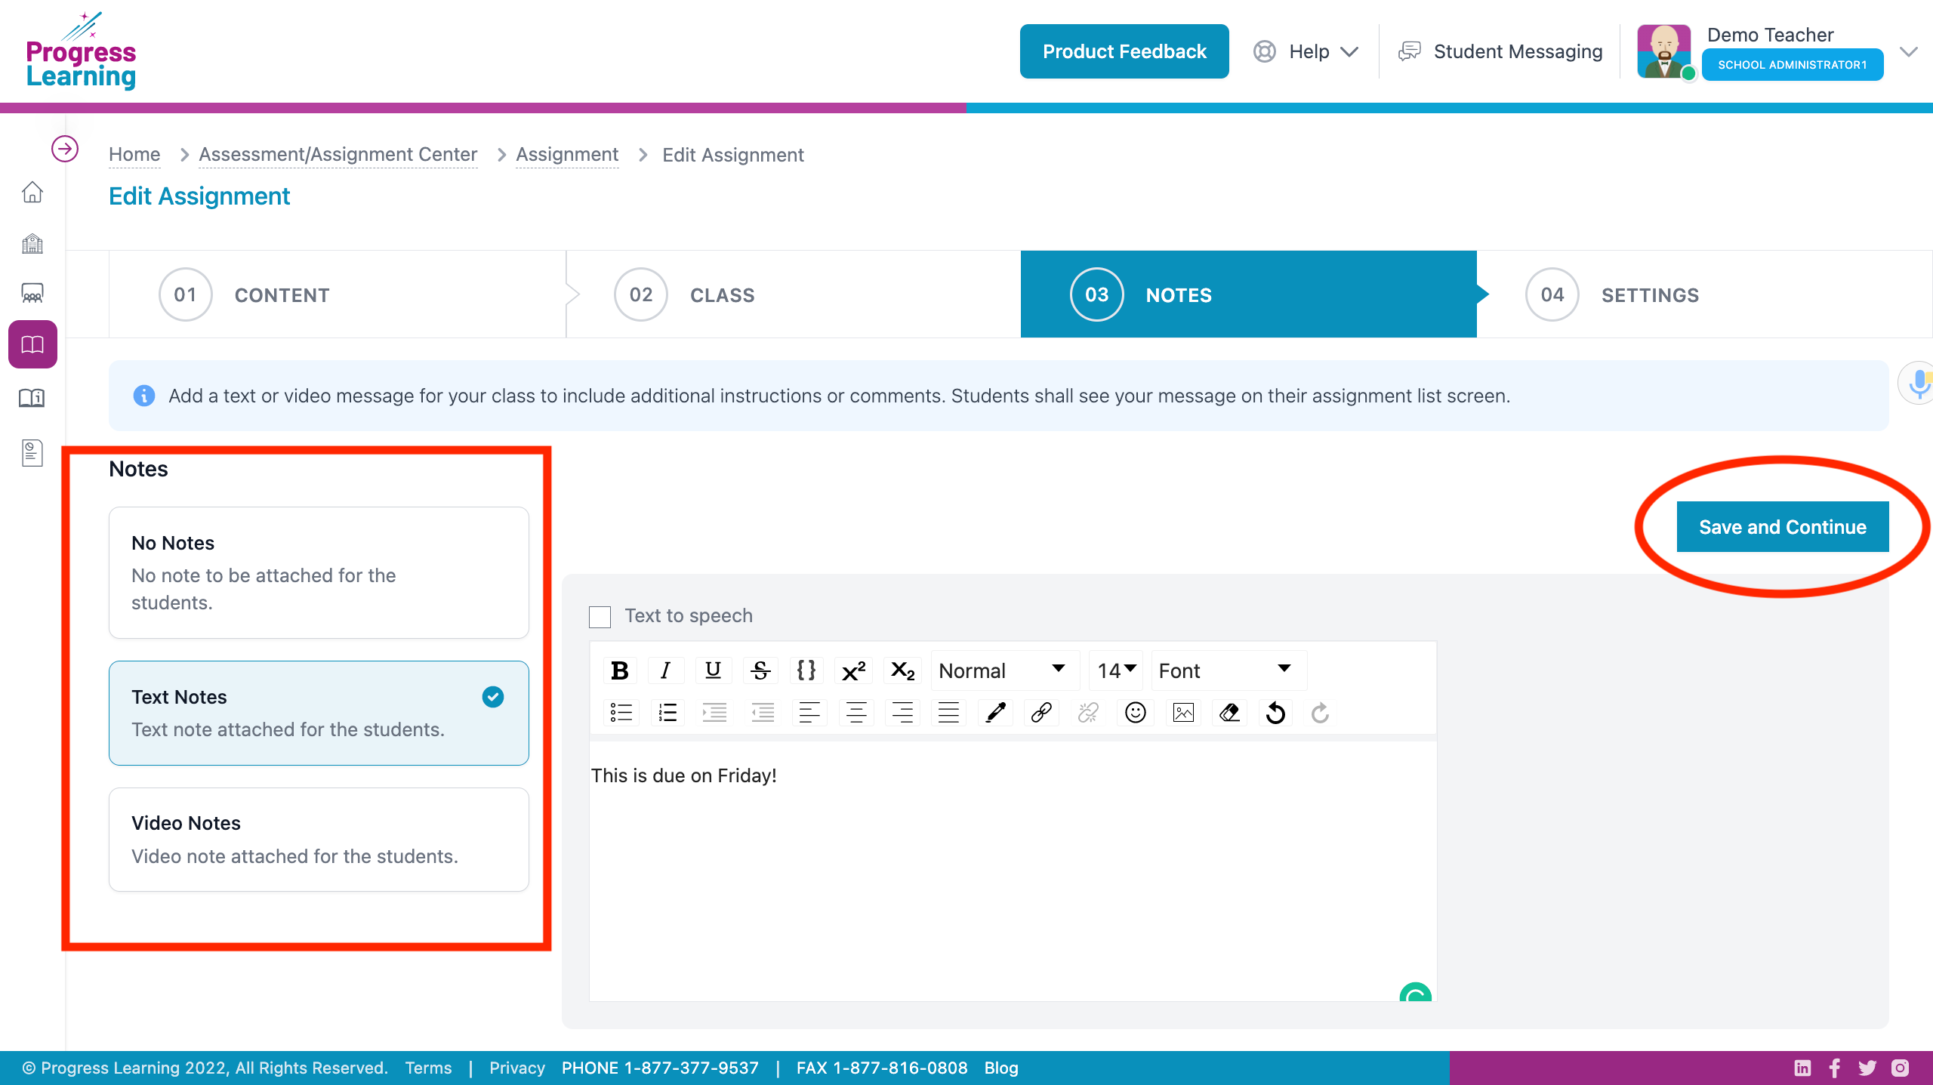Open the font size 14 dropdown

pos(1116,670)
